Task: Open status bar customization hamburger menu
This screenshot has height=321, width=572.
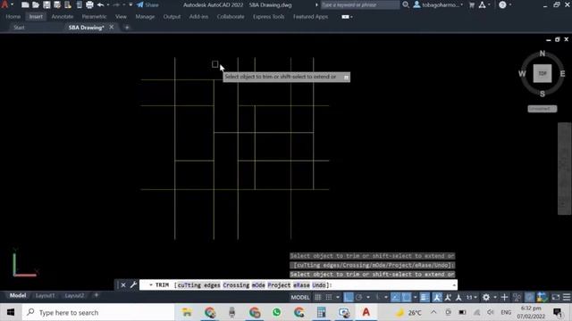Action: [x=566, y=297]
